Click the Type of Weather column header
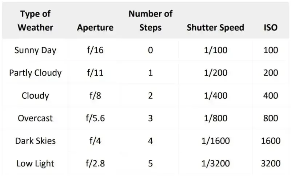This screenshot has height=177, width=291. pos(35,20)
